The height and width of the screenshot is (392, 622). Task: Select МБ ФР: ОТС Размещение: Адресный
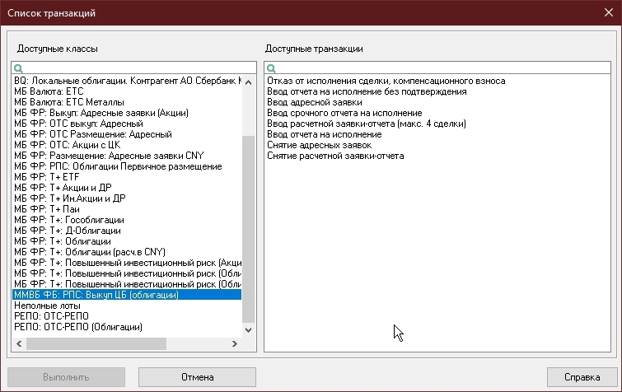127,134
